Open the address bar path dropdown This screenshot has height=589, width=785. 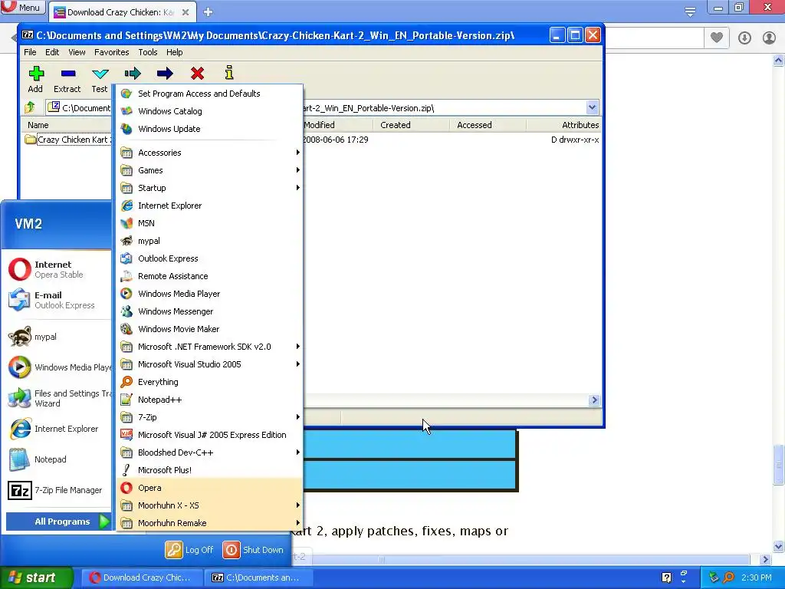pos(592,107)
